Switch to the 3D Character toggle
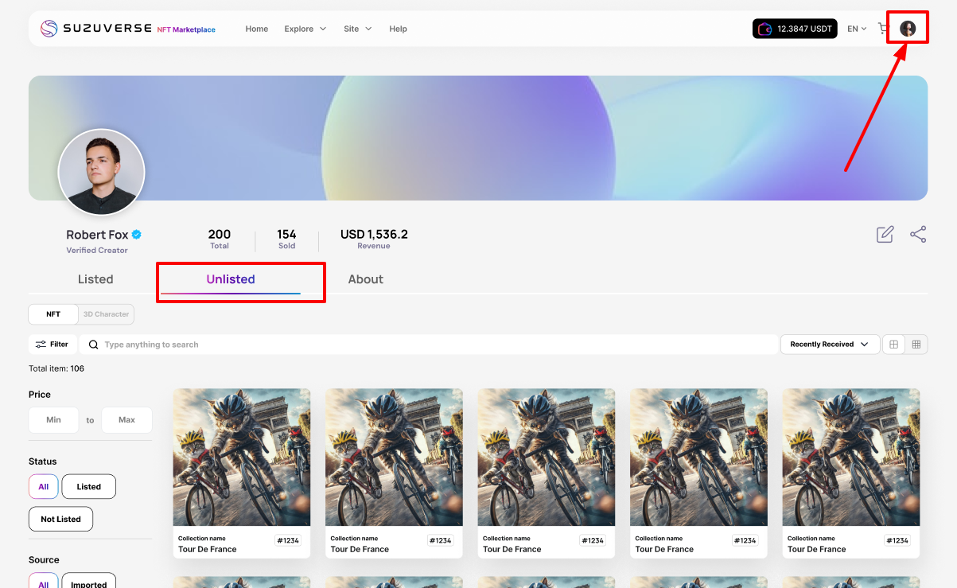Viewport: 957px width, 588px height. coord(107,314)
